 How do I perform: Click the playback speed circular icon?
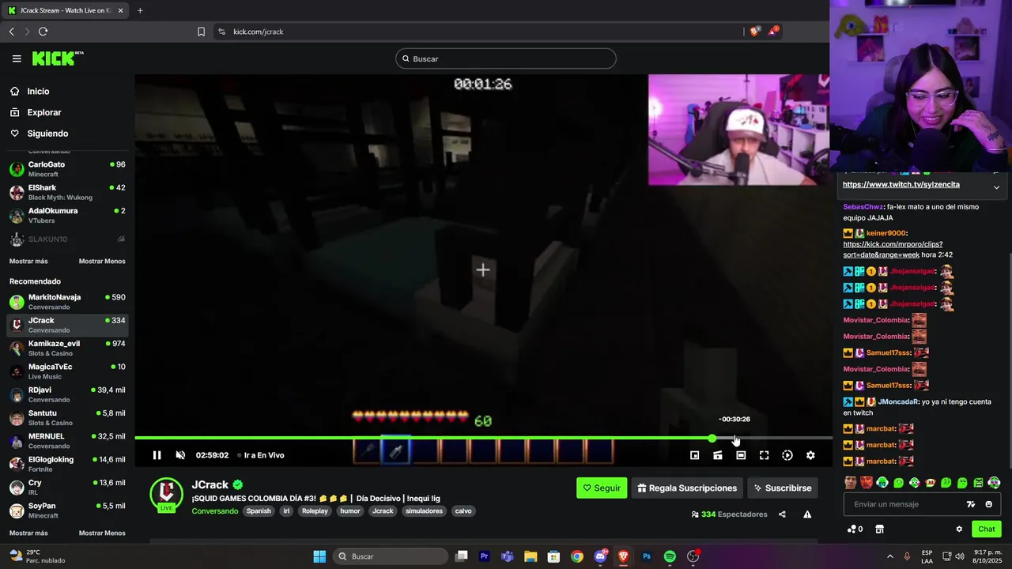tap(787, 455)
